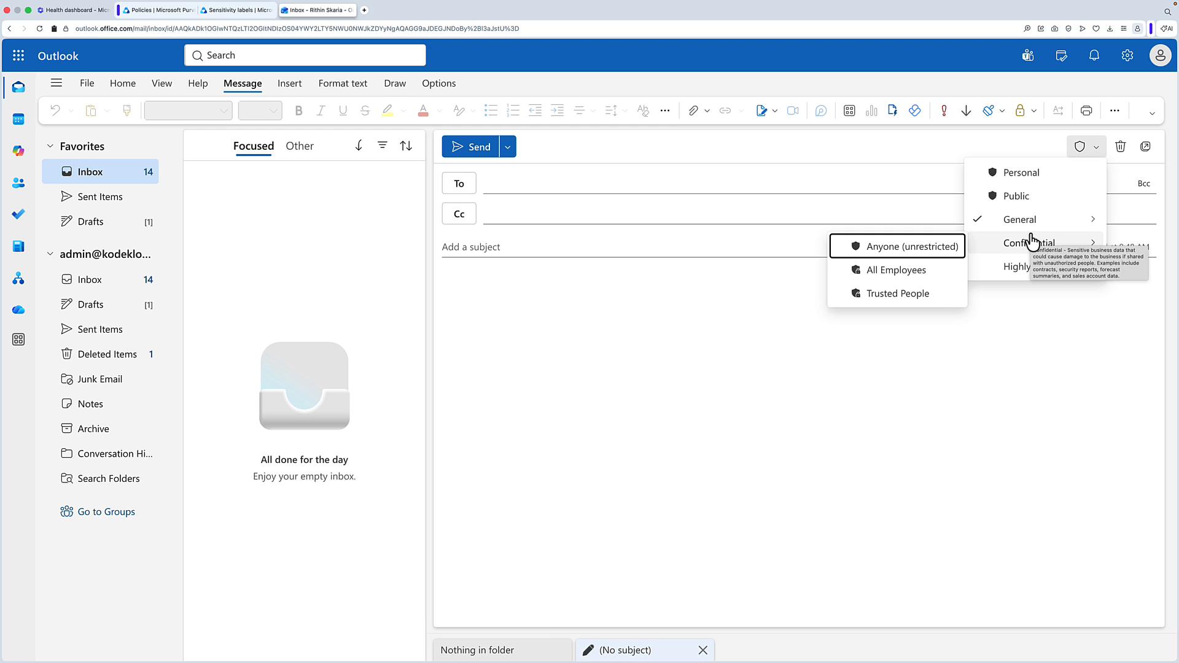Click the attach file paperclip icon
The image size is (1179, 663).
[x=693, y=110]
